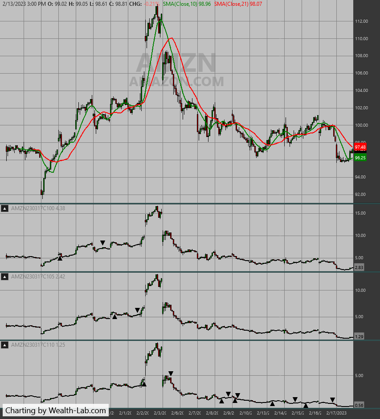Select the sell triangle marker in the C105 pane
The width and height of the screenshot is (380, 419).
(x=137, y=310)
